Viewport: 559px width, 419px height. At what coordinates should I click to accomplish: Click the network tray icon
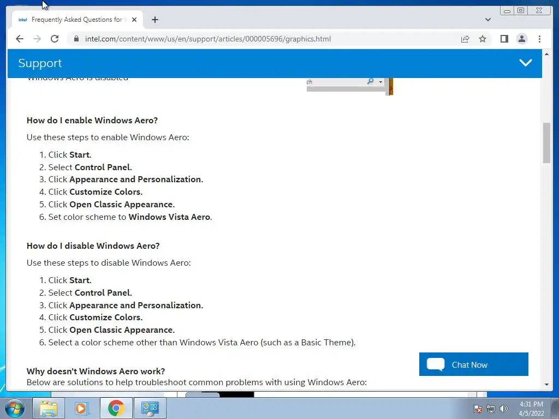[x=491, y=409]
